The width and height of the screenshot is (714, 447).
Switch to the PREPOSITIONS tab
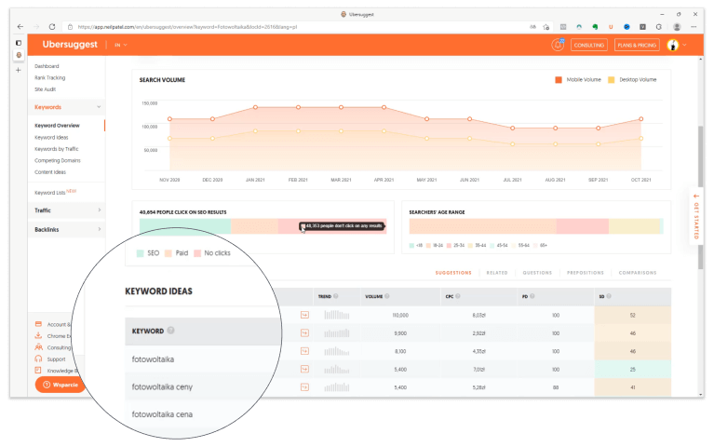(586, 273)
